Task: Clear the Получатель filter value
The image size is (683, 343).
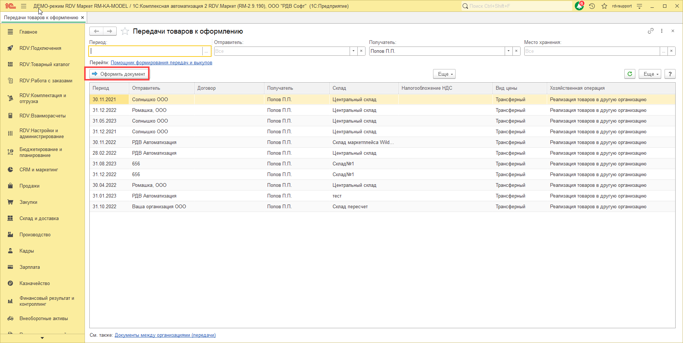Action: 516,51
